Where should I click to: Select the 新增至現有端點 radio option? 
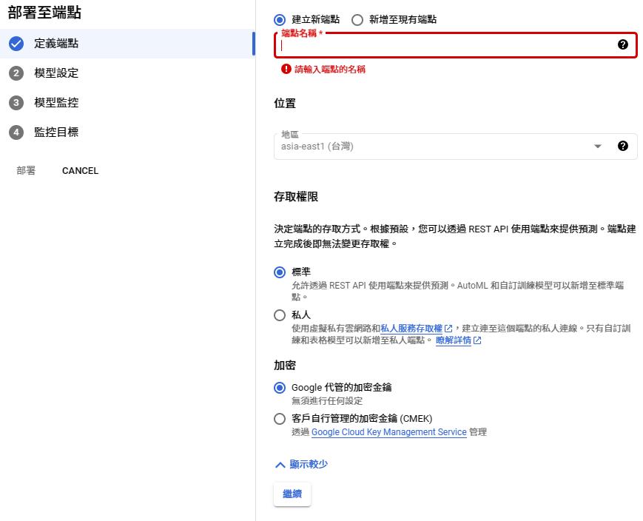pyautogui.click(x=357, y=20)
